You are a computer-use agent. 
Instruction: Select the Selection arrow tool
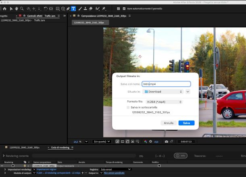click(11, 8)
